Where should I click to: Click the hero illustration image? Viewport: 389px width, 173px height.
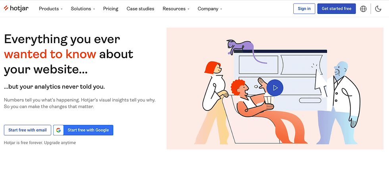(275, 88)
